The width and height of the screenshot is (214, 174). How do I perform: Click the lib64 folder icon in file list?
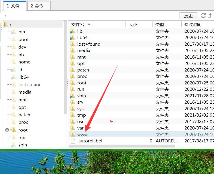point(73,38)
